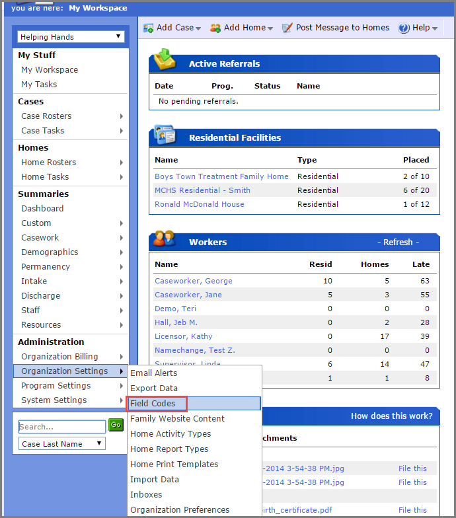Click the Help question mark icon
This screenshot has height=518, width=456.
pyautogui.click(x=404, y=28)
